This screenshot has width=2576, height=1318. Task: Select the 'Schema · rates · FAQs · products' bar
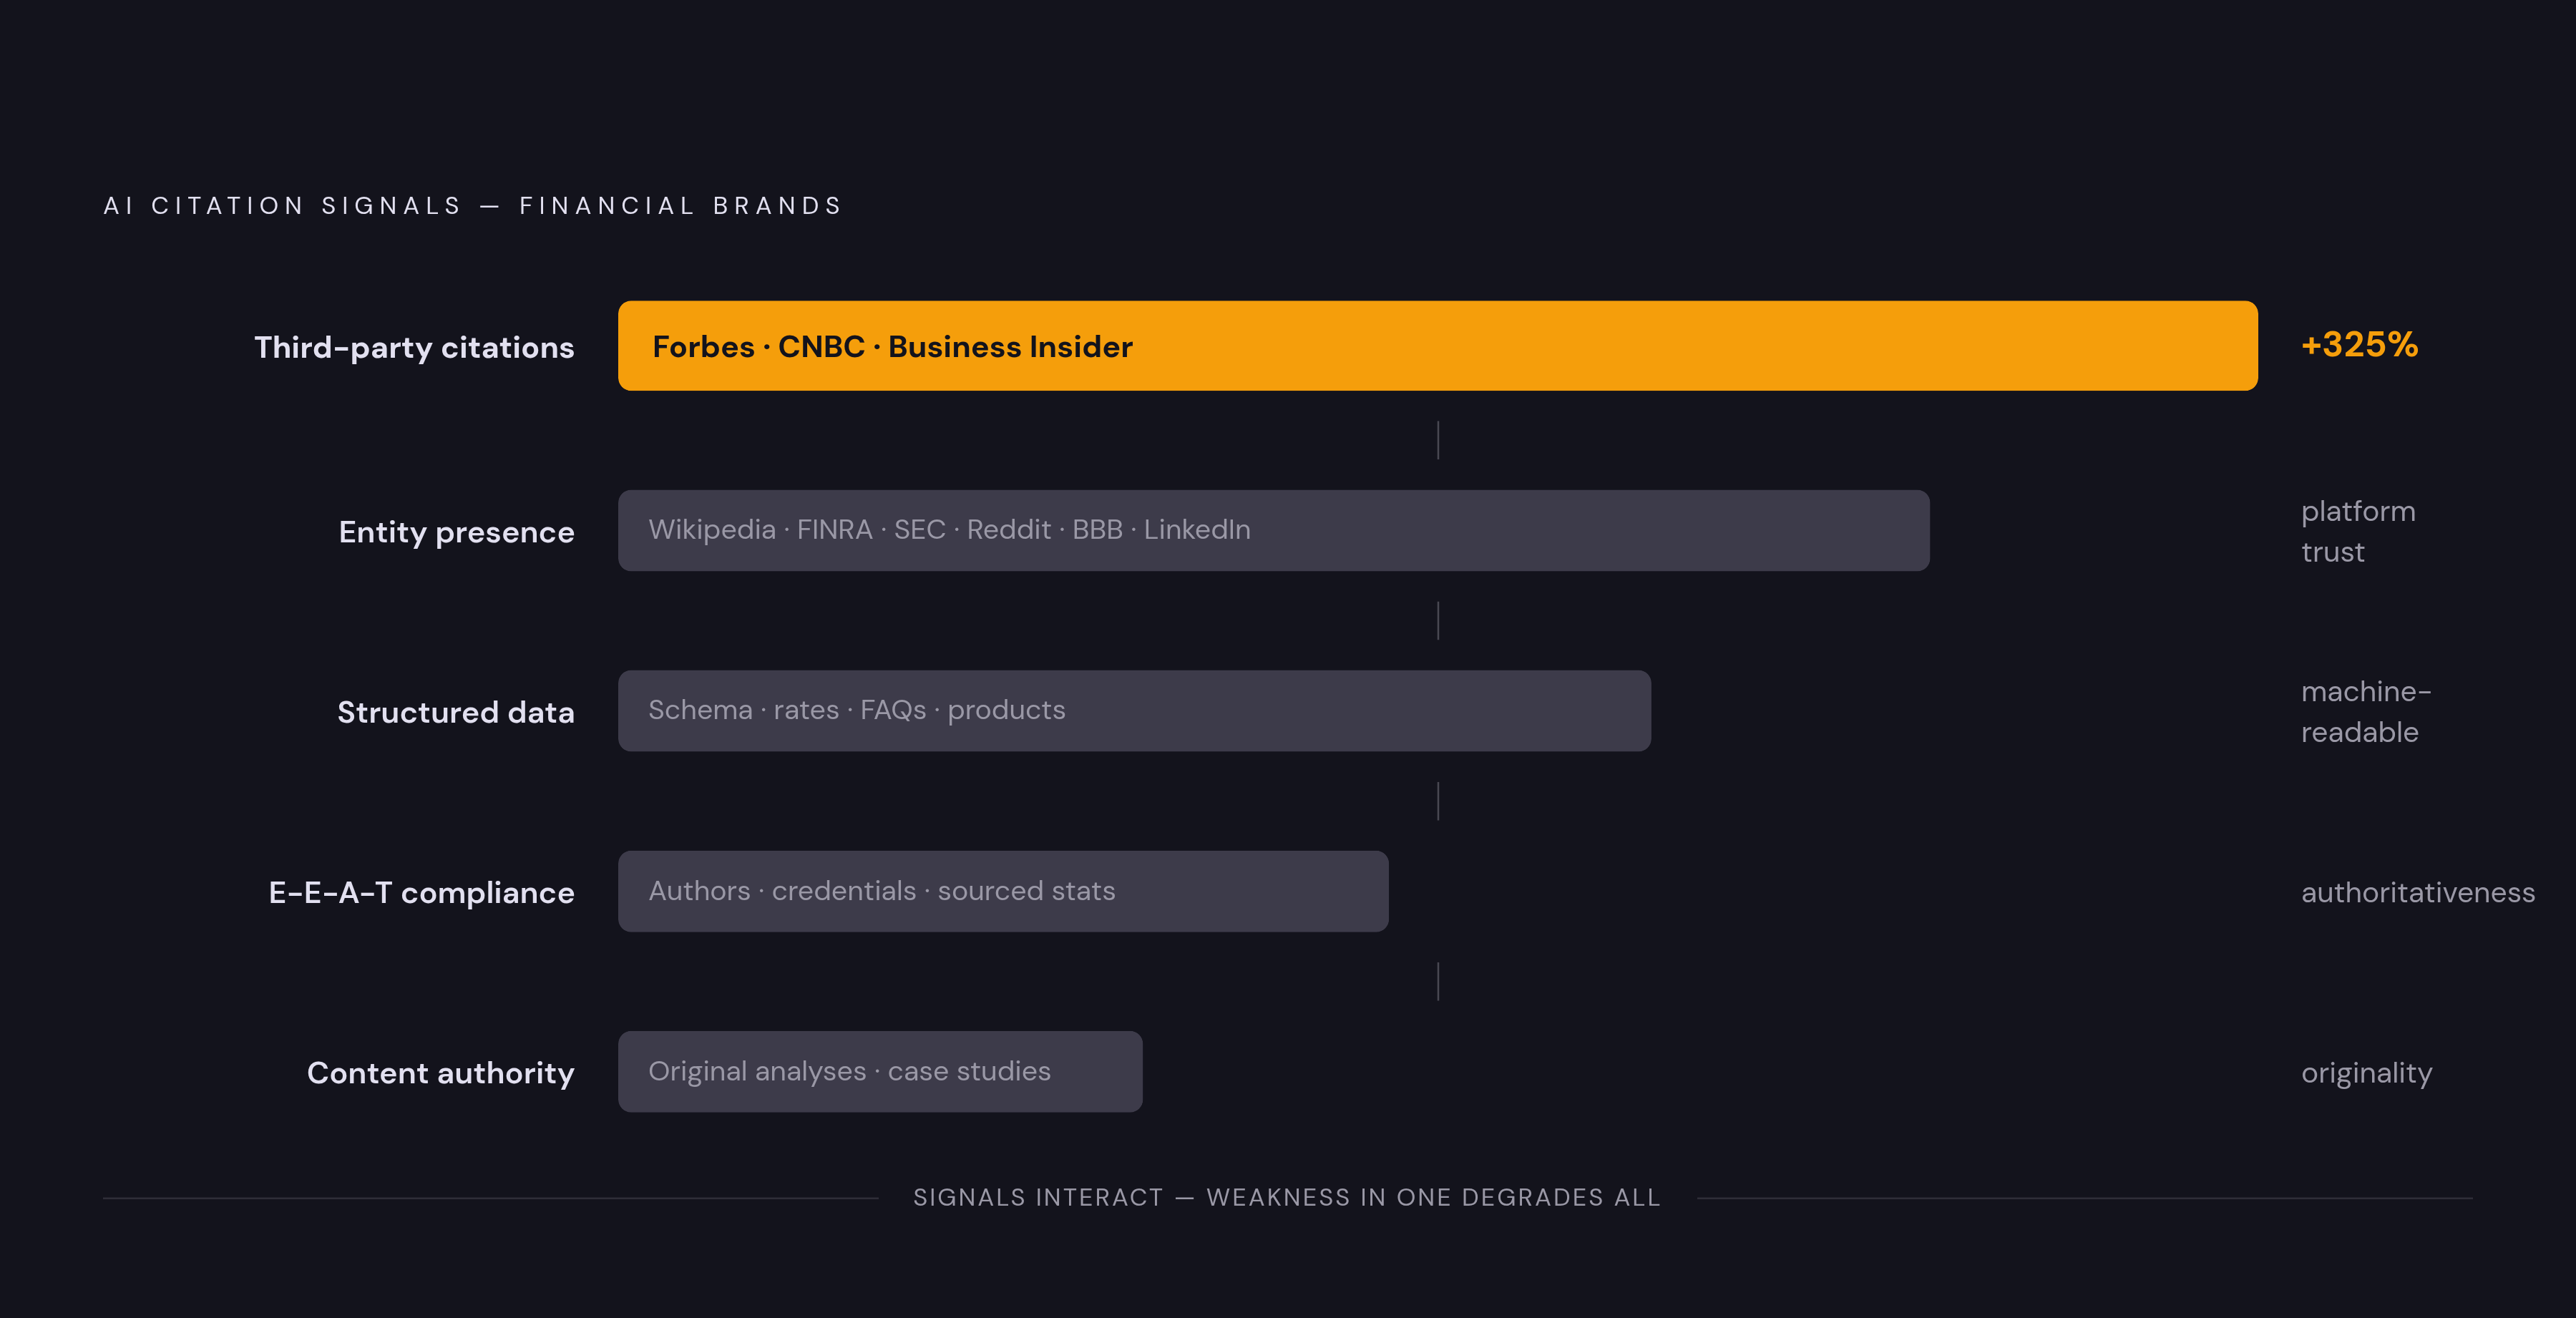[1134, 711]
